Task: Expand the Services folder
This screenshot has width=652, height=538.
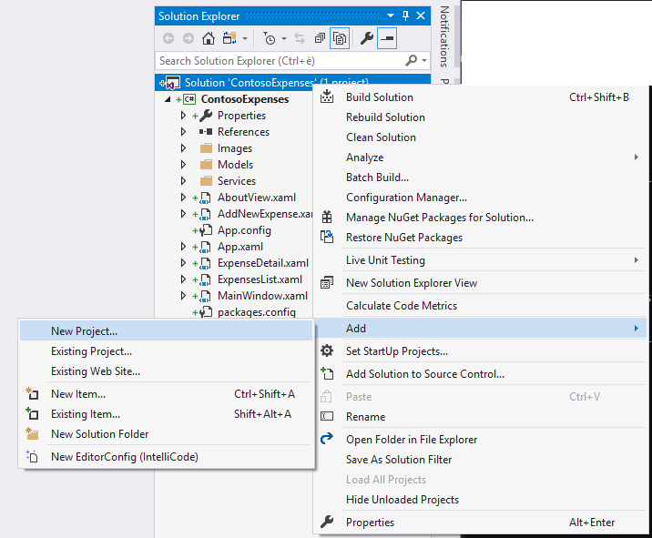Action: coord(183,181)
